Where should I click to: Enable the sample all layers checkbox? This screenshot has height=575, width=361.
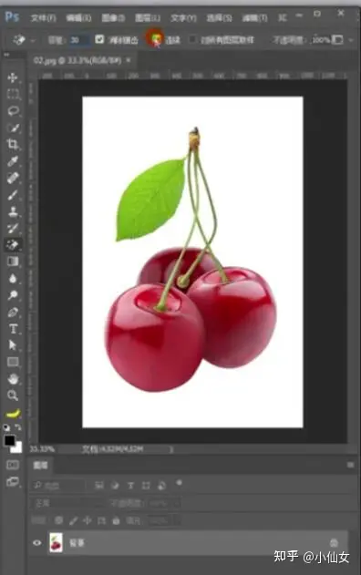192,39
